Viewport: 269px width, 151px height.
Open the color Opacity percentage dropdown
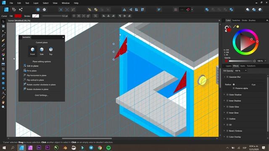point(265,61)
